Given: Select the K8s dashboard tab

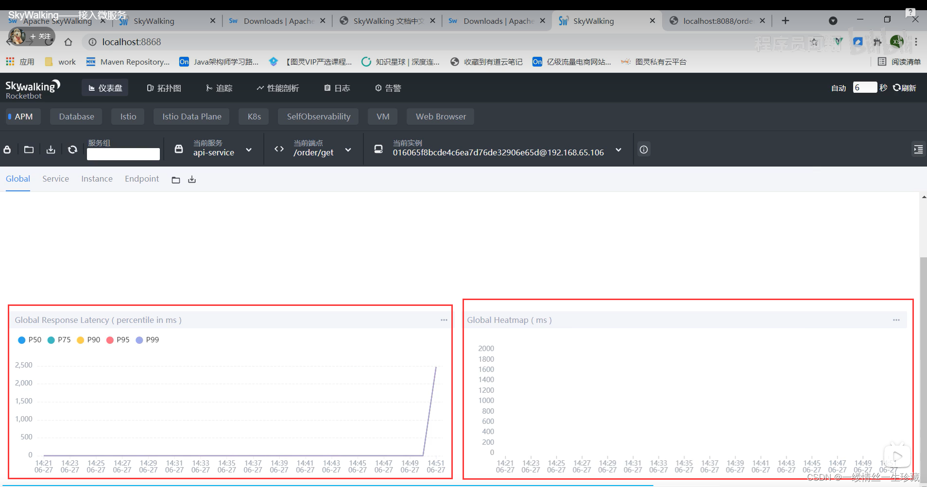Looking at the screenshot, I should (x=254, y=117).
